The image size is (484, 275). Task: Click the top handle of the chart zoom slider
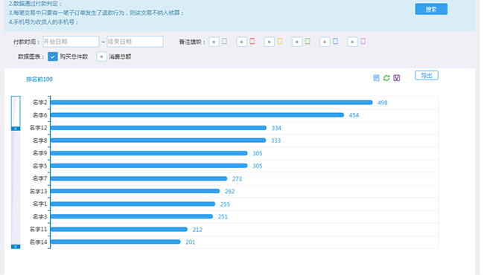pyautogui.click(x=16, y=129)
